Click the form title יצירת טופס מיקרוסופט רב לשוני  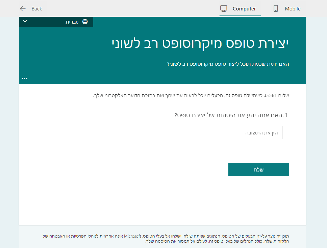tap(200, 44)
